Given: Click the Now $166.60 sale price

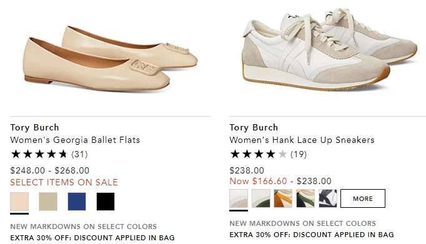Looking at the screenshot, I should point(258,181).
